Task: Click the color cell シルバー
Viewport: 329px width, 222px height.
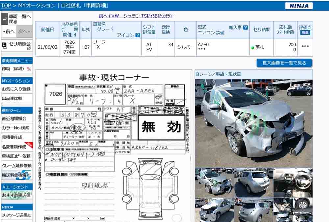Action: tap(186, 47)
